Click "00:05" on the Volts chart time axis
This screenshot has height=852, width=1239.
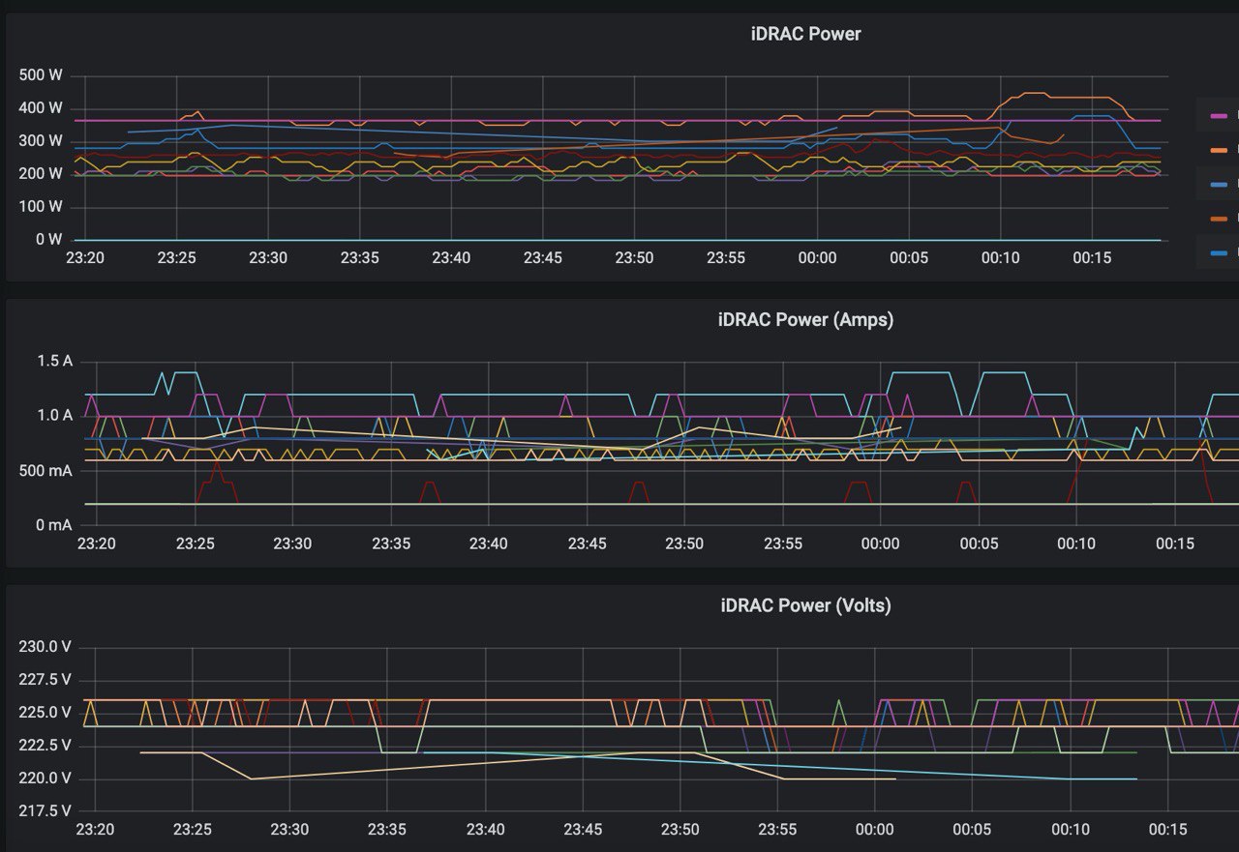[973, 830]
